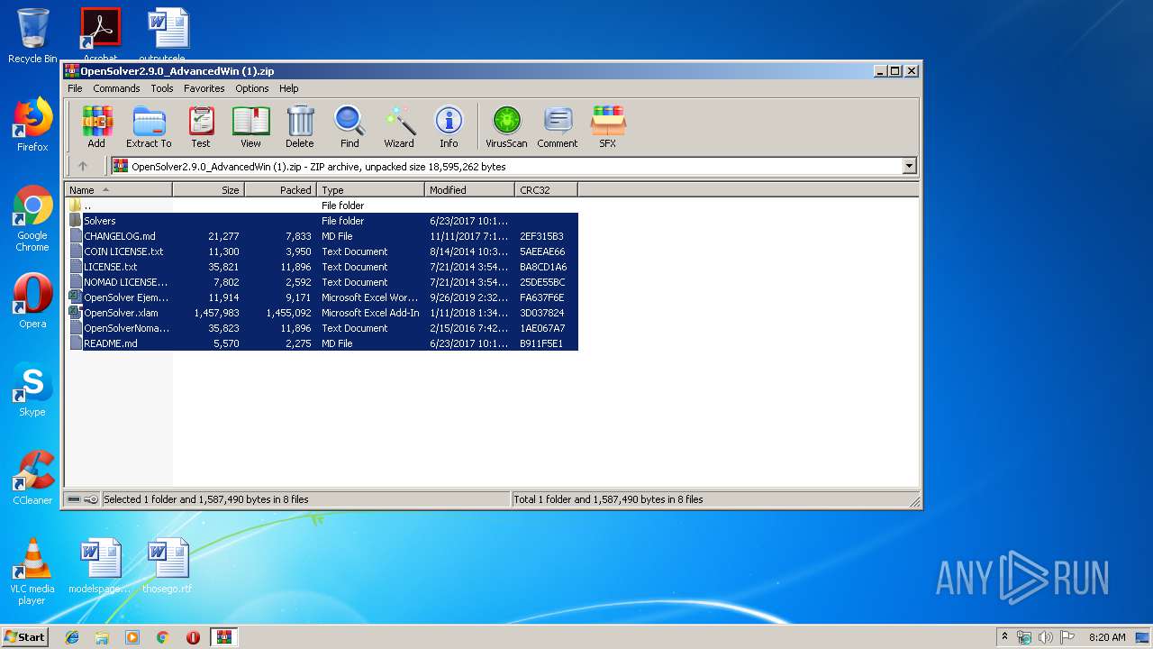
Task: Sort by the Size column header
Action: (x=208, y=189)
